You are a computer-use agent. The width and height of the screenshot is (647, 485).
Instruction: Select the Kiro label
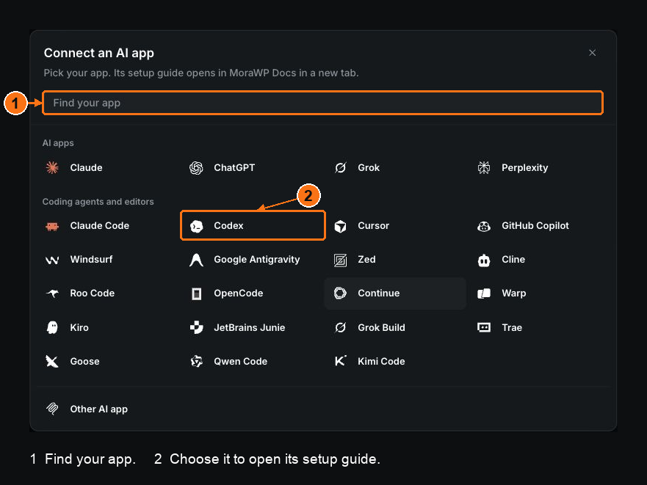[79, 327]
